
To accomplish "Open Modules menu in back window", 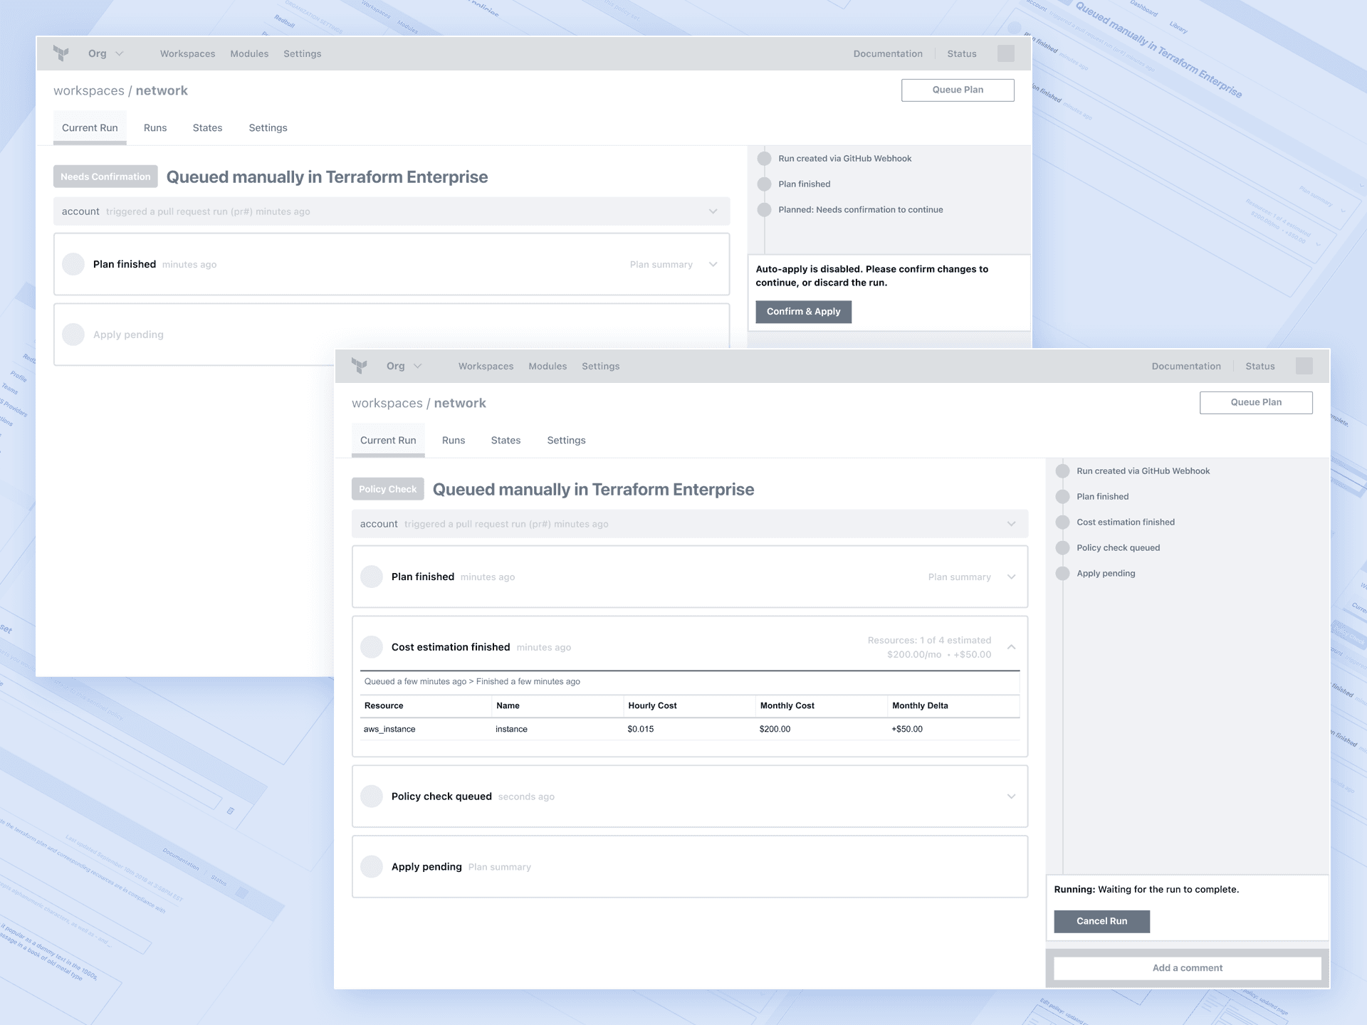I will [x=249, y=53].
